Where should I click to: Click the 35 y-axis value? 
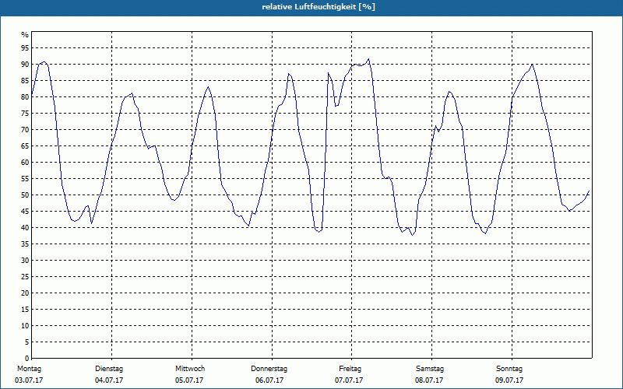tap(25, 244)
